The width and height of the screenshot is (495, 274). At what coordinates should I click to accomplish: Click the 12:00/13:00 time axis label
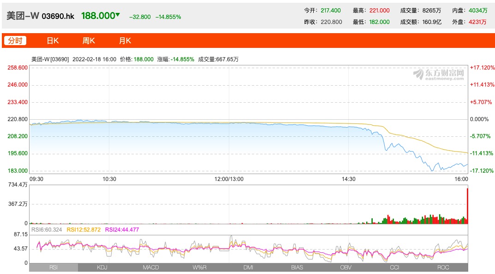point(229,179)
